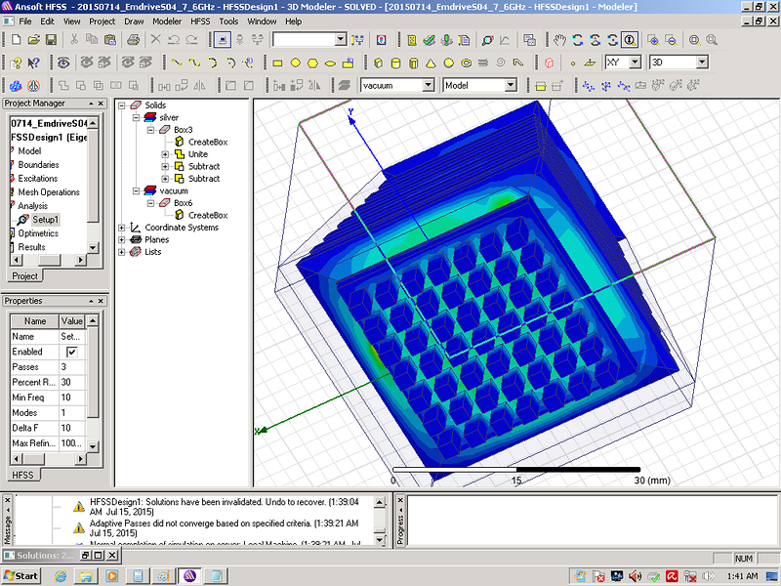Click the Windows Start button
Image resolution: width=781 pixels, height=586 pixels.
coord(21,575)
